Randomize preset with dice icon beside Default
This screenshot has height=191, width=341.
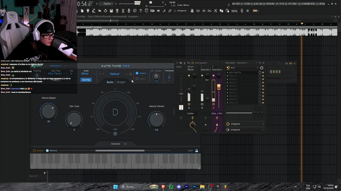point(131,74)
